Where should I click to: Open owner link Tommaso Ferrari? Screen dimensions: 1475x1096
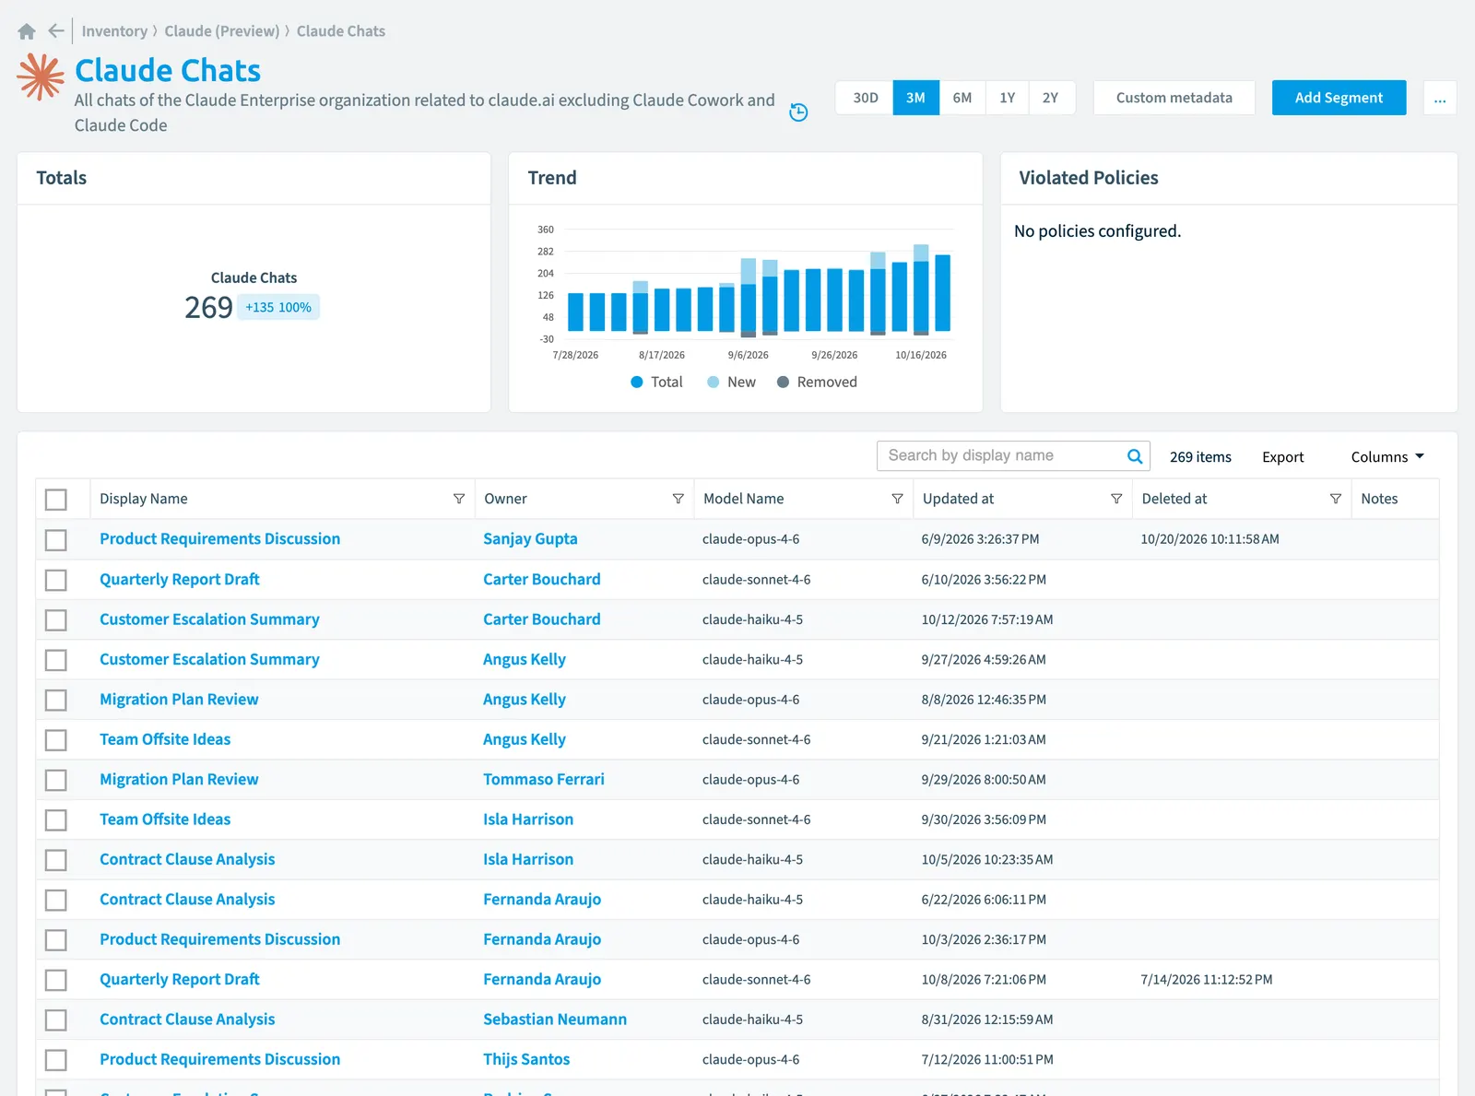(x=544, y=780)
